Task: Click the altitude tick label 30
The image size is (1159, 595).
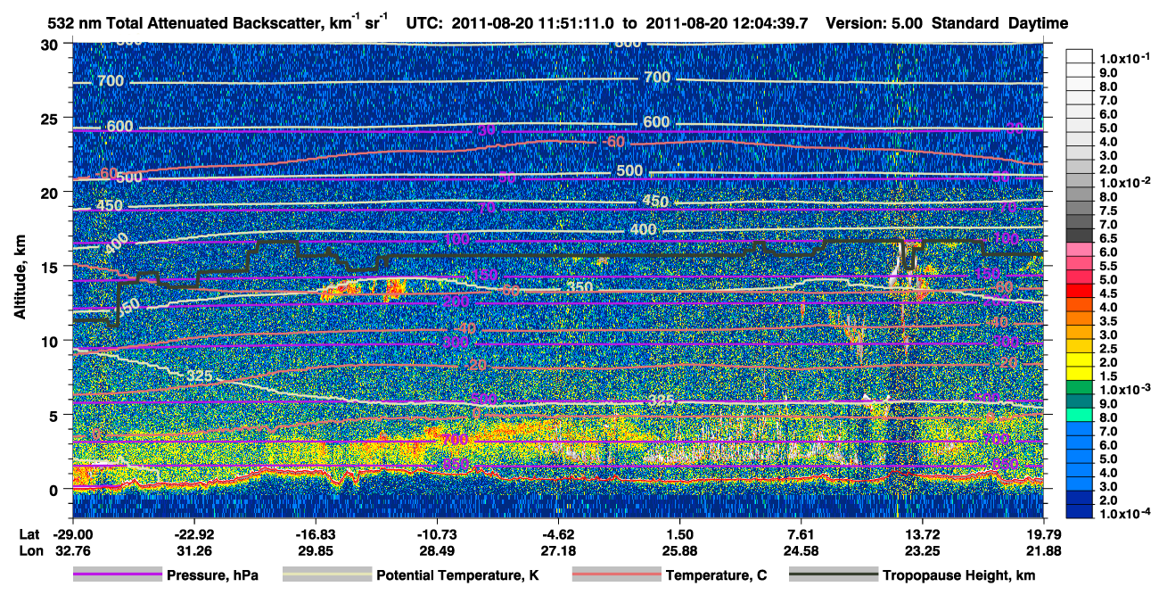Action: point(52,44)
